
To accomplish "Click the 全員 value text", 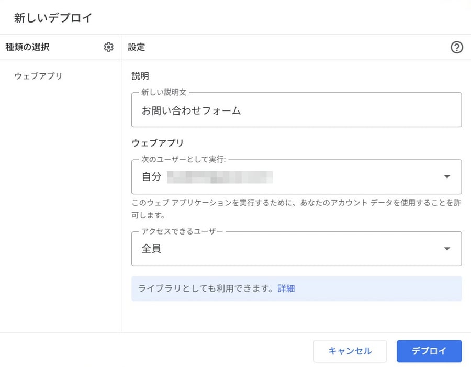I will coord(151,249).
